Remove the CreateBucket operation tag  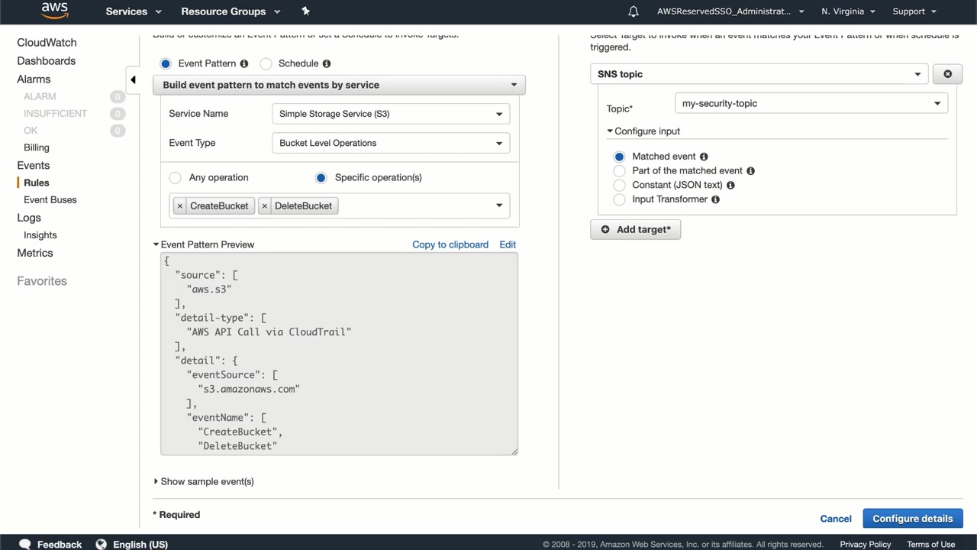click(180, 205)
